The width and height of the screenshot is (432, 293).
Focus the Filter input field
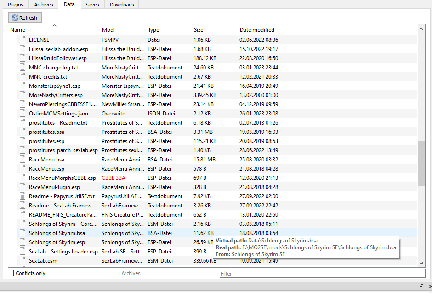[x=322, y=273]
